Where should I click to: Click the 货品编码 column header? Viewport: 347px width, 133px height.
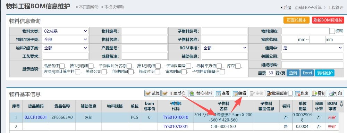coord(36,106)
